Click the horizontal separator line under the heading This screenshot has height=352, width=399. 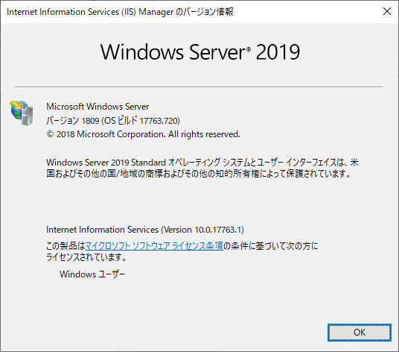[199, 87]
